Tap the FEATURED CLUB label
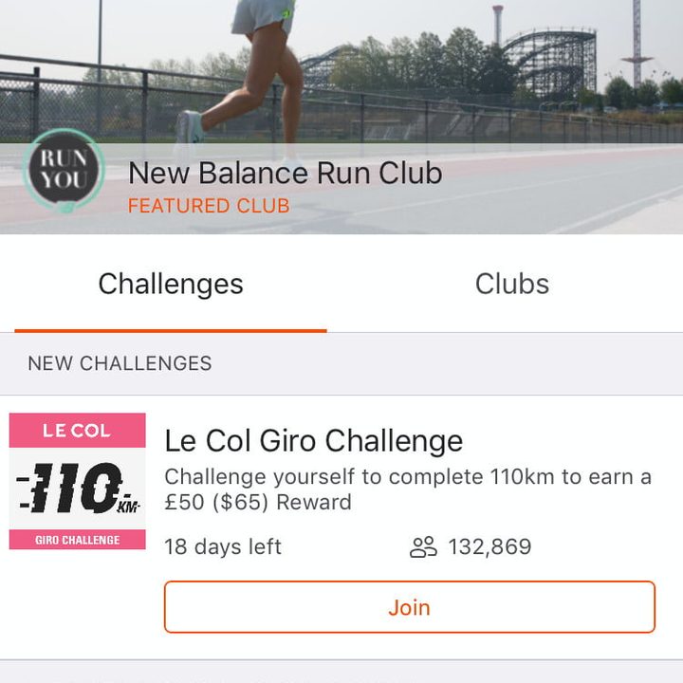 pyautogui.click(x=209, y=206)
